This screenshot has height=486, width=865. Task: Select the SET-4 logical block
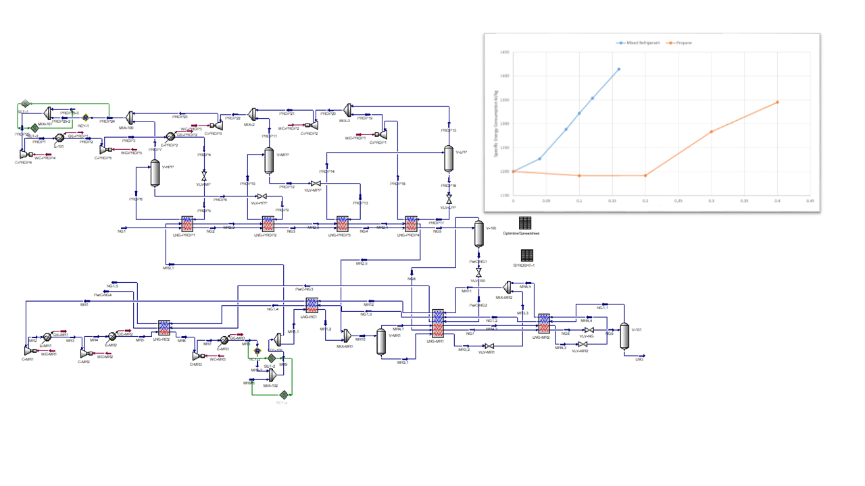[284, 394]
